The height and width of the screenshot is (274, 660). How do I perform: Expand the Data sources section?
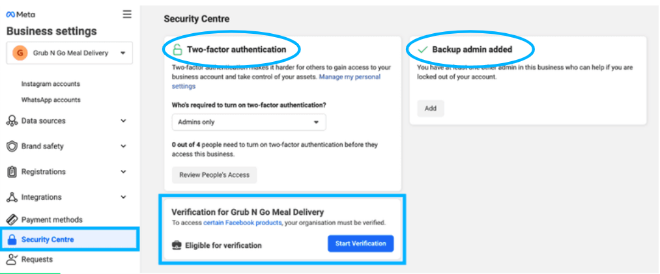click(123, 120)
